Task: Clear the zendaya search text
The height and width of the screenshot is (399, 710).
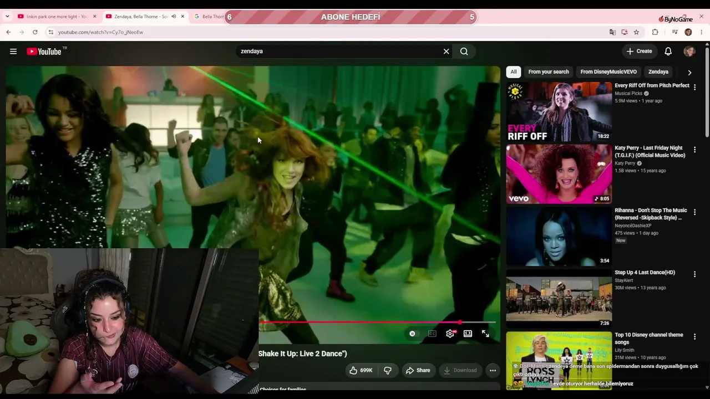Action: point(446,52)
